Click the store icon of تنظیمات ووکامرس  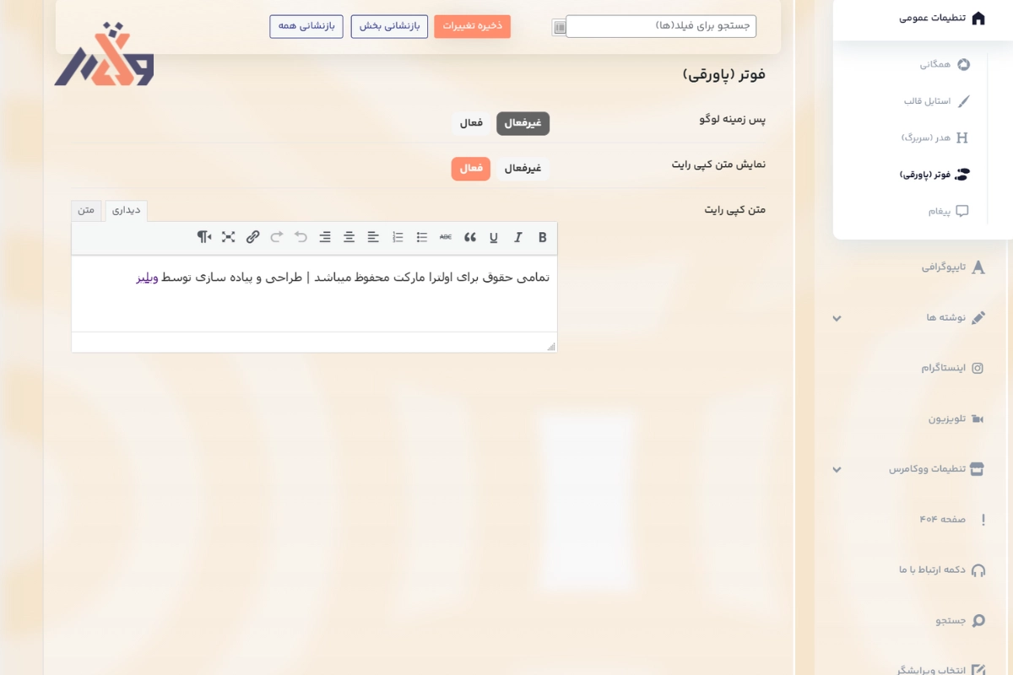click(x=978, y=469)
